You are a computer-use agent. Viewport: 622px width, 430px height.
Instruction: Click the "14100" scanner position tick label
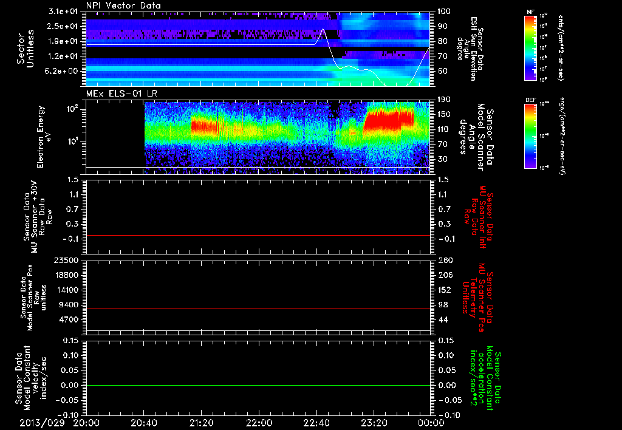click(66, 290)
